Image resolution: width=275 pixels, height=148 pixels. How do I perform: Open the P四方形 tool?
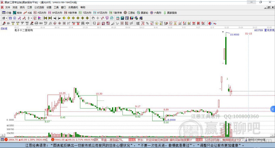tap(40, 13)
